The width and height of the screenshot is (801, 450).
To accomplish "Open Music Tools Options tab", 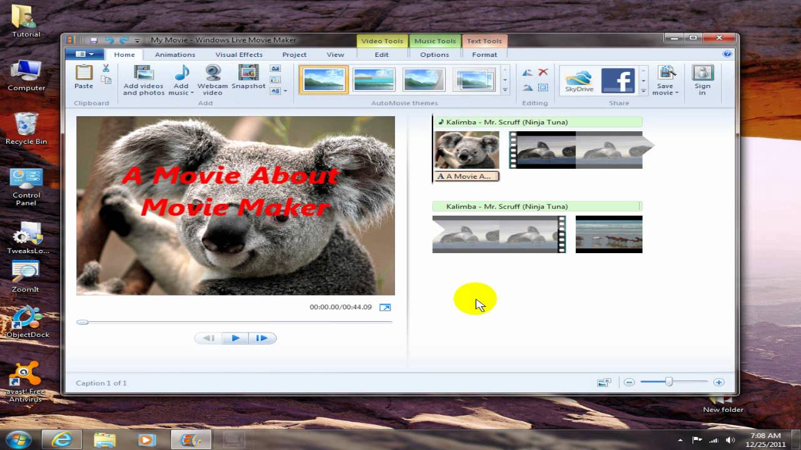I will [434, 54].
